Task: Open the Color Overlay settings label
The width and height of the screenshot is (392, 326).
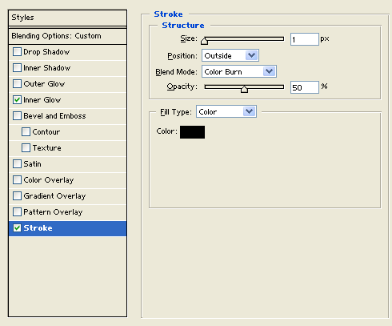Action: point(49,180)
